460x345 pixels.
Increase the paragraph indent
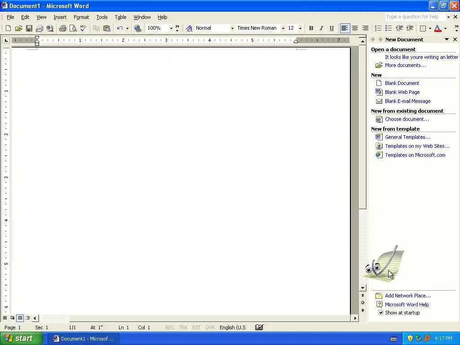(410, 28)
